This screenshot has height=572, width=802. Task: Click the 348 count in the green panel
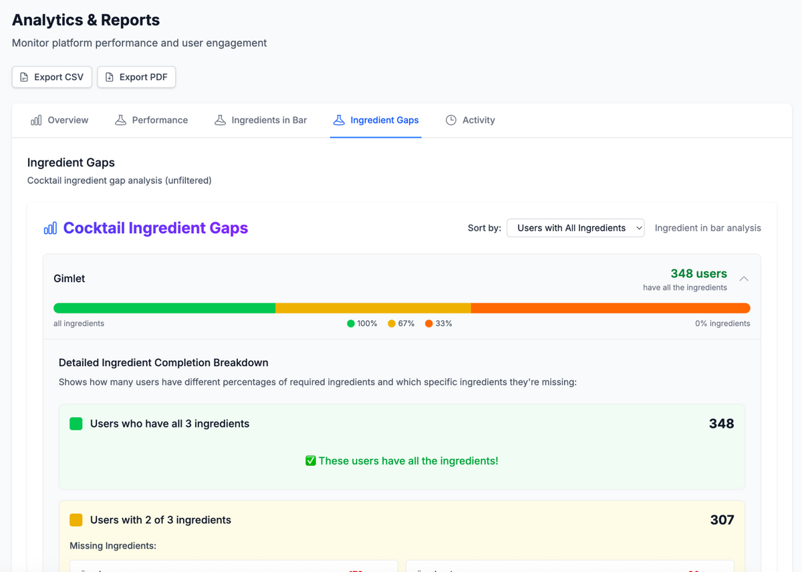[x=721, y=424]
